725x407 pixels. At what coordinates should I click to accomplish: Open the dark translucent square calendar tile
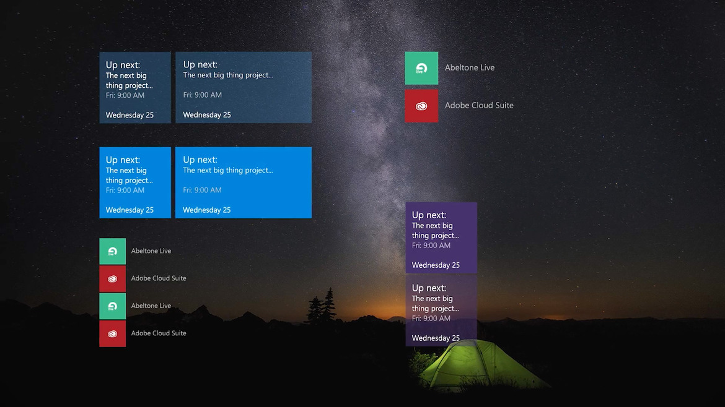[135, 87]
